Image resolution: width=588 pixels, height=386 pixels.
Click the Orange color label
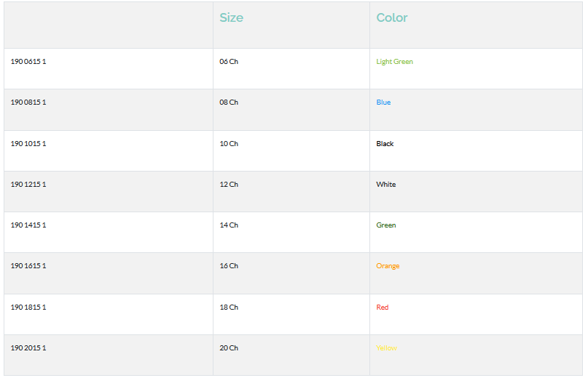[388, 266]
